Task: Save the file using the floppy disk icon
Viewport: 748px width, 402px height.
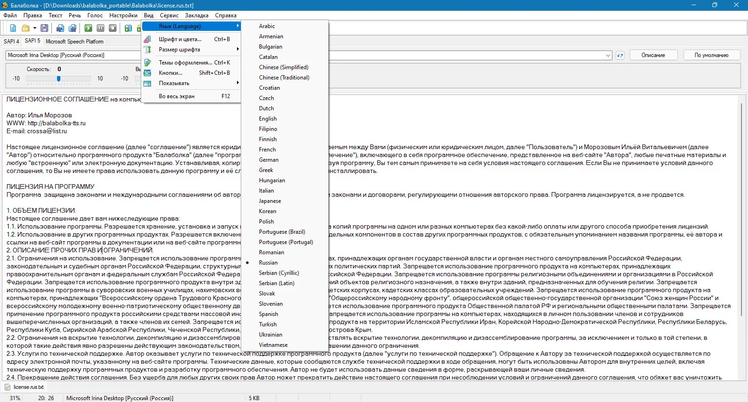Action: [x=44, y=28]
